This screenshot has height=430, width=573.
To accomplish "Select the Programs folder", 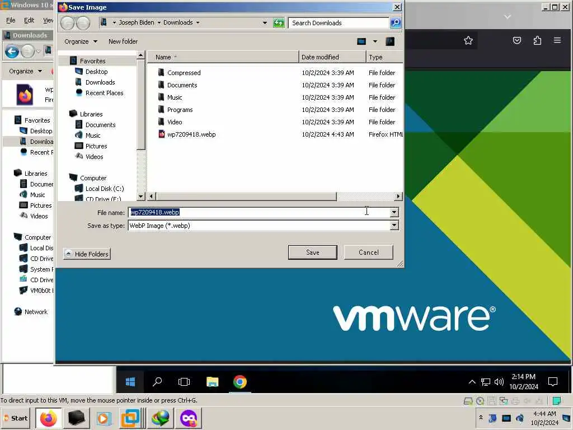I will point(180,110).
